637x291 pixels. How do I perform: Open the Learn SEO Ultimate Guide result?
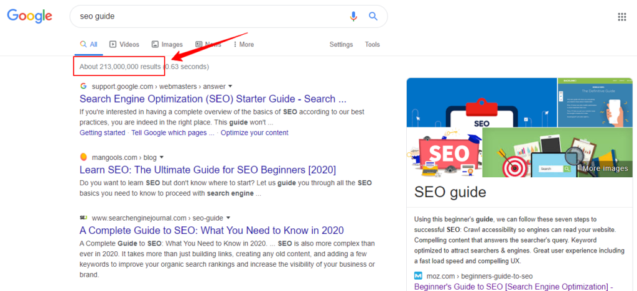tap(208, 169)
